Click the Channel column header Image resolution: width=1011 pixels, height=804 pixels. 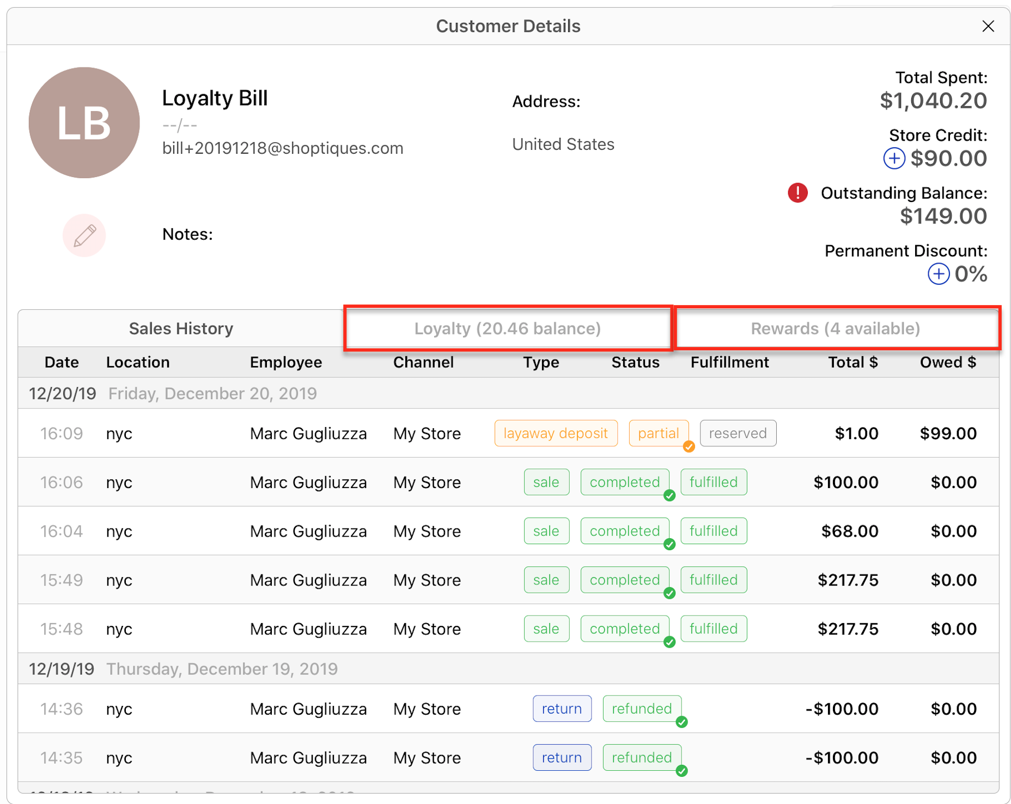pos(423,362)
